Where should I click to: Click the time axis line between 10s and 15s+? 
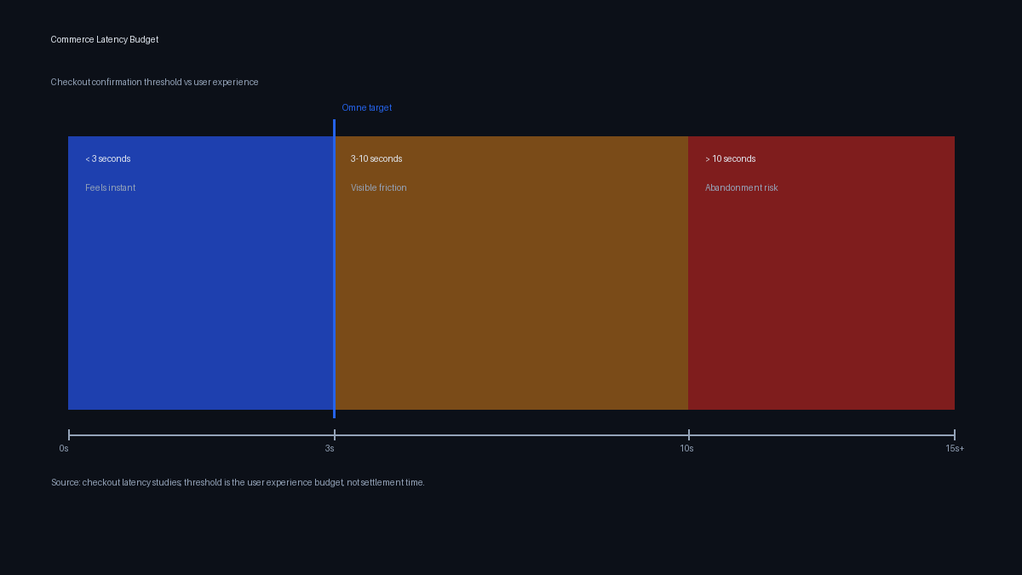pyautogui.click(x=821, y=434)
